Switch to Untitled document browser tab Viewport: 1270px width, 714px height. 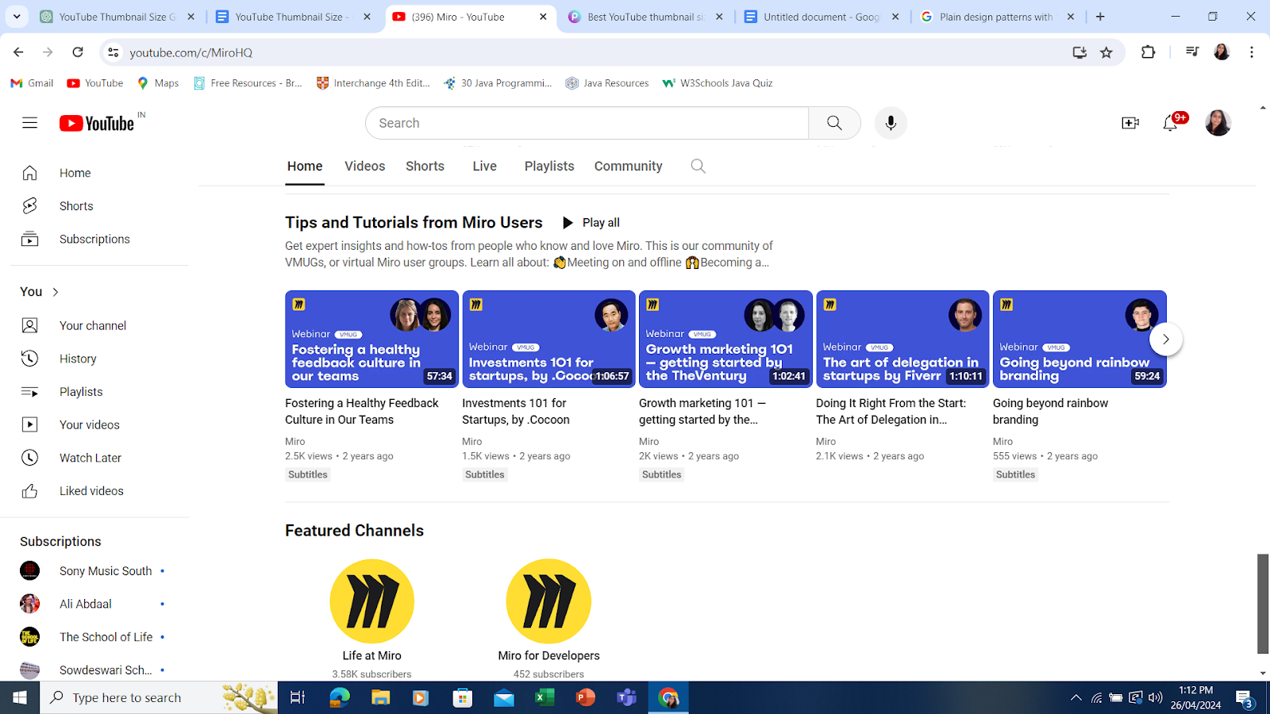(822, 17)
